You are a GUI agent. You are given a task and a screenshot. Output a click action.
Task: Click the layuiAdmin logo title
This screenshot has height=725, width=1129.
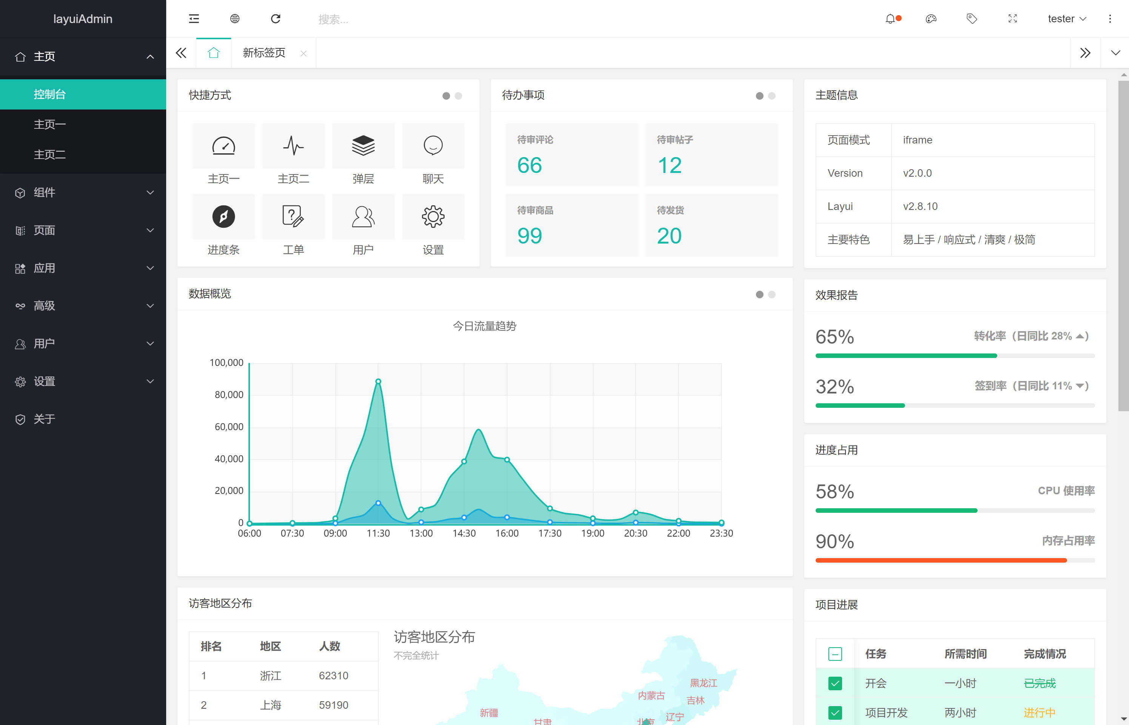(x=83, y=19)
